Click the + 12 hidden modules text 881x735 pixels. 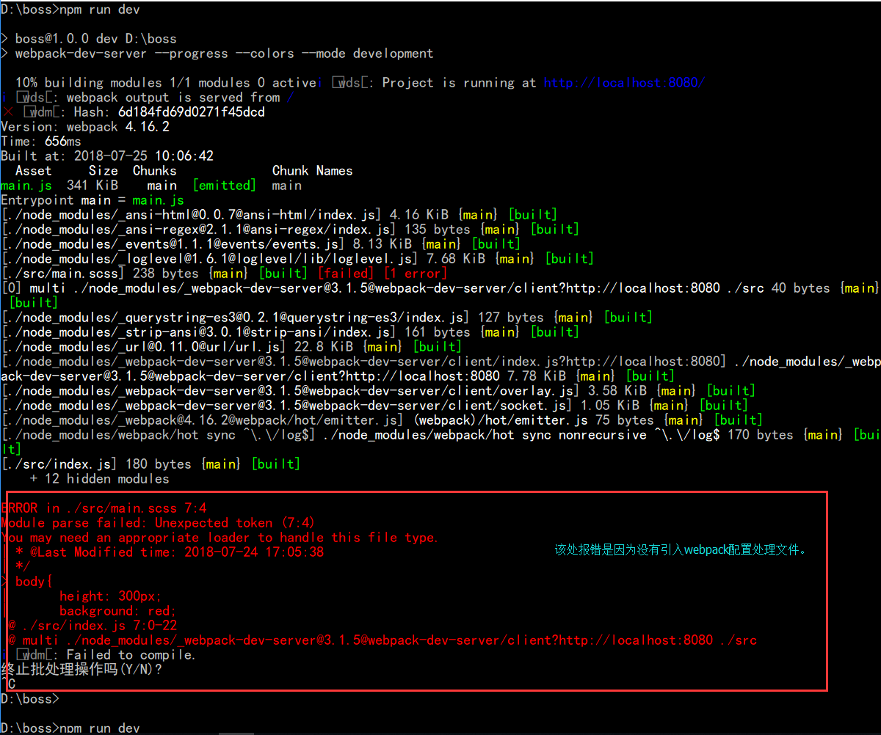click(99, 479)
